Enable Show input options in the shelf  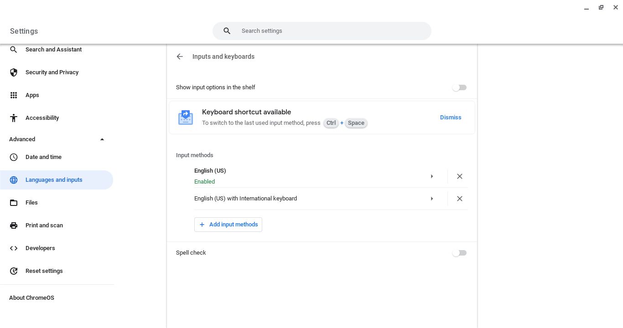coord(459,87)
